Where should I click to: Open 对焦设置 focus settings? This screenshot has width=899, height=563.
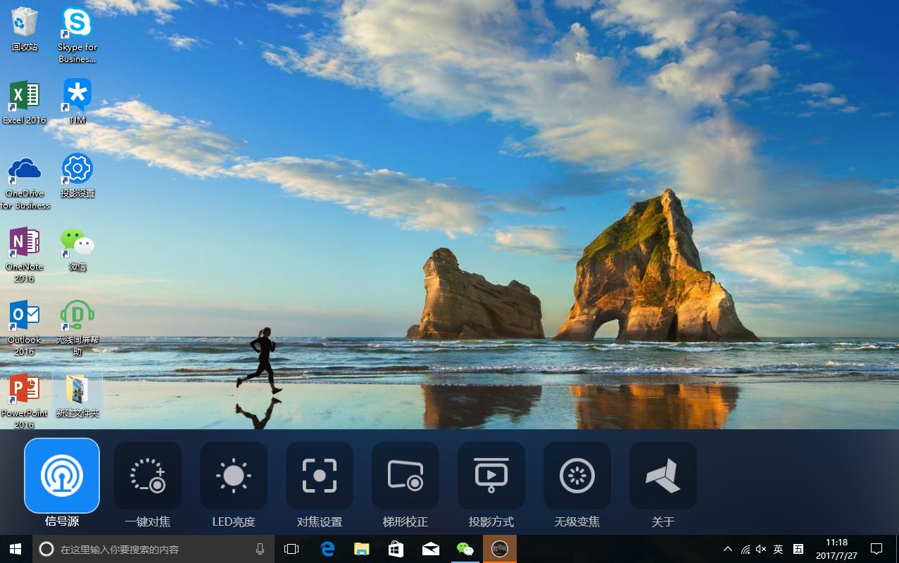[320, 476]
